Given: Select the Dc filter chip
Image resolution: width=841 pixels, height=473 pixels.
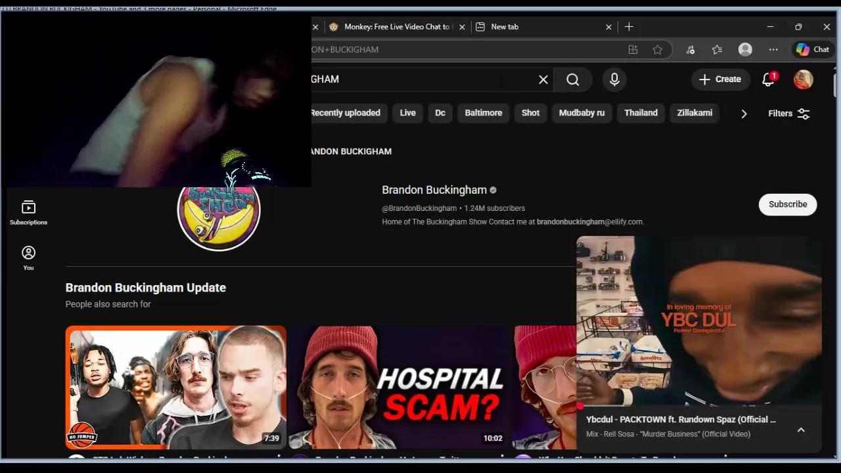Looking at the screenshot, I should (x=440, y=113).
